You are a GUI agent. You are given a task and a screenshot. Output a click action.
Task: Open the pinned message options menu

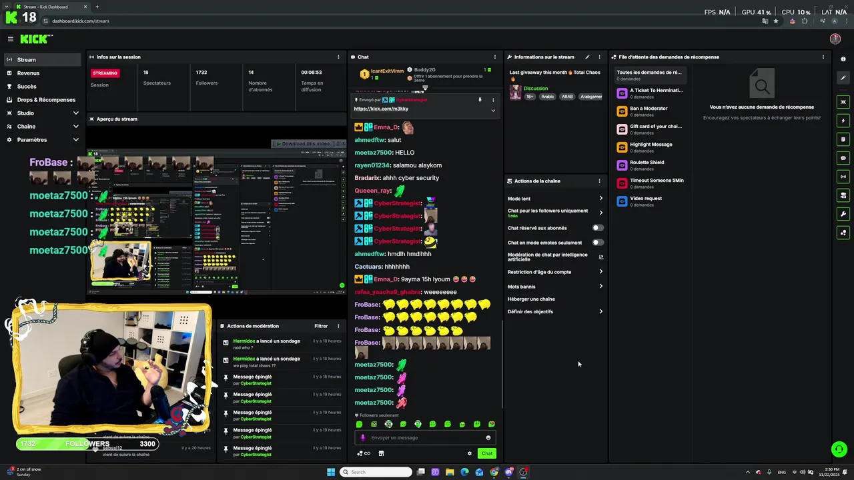pyautogui.click(x=493, y=100)
